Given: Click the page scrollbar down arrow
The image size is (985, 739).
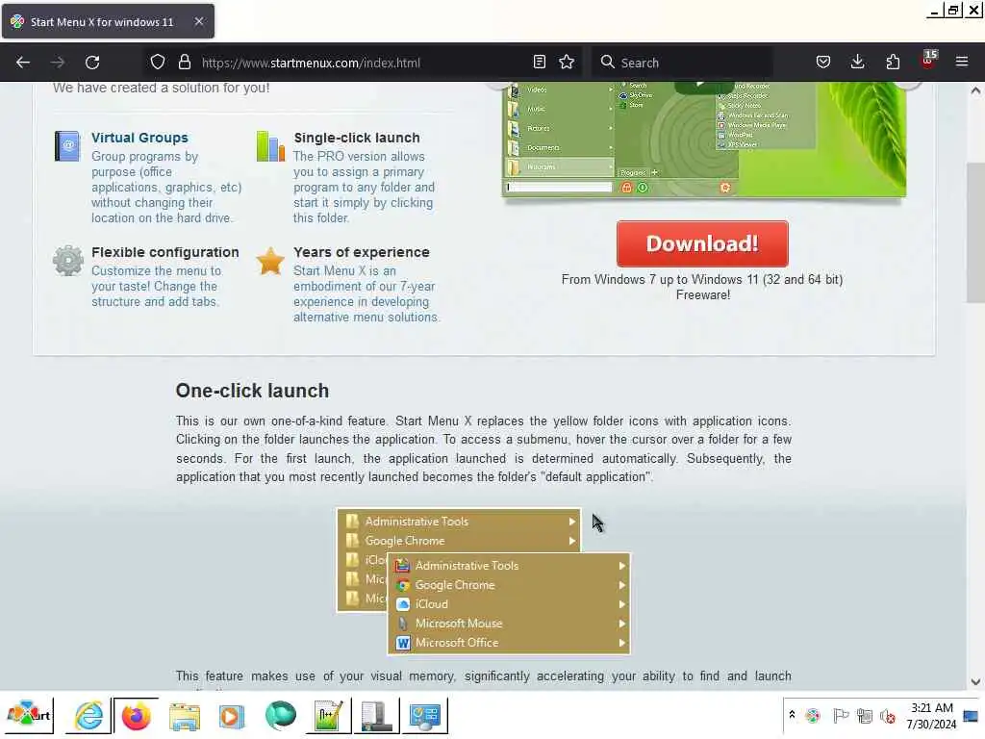Looking at the screenshot, I should click(975, 682).
